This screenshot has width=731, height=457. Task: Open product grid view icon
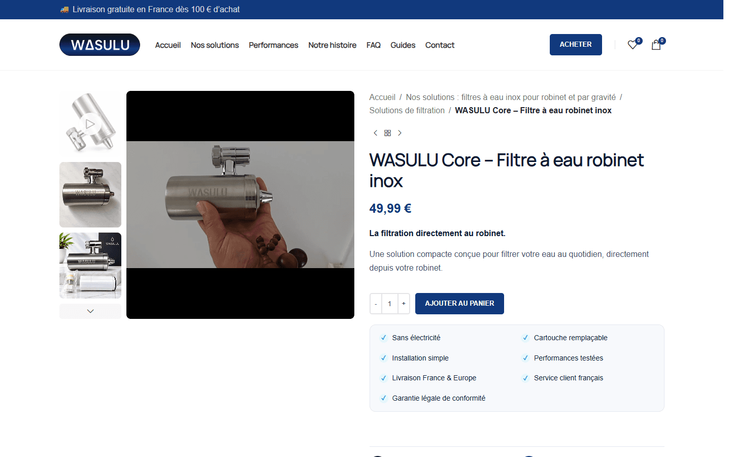tap(387, 133)
